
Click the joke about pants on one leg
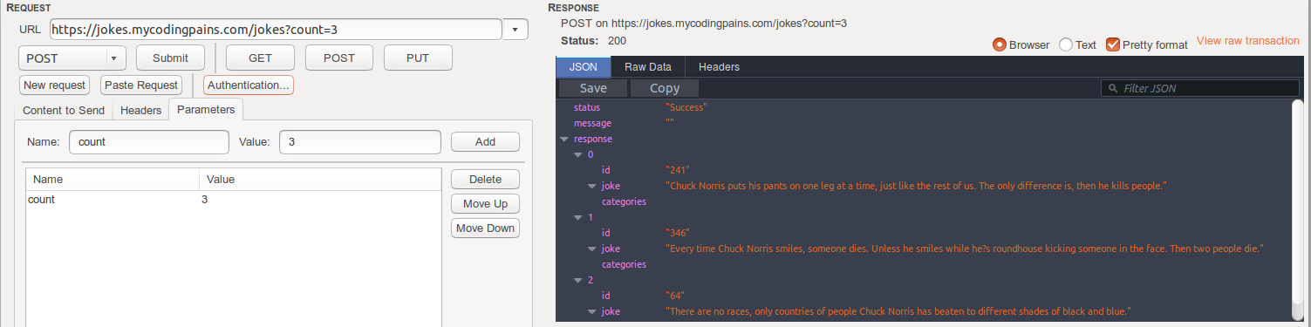(x=916, y=186)
